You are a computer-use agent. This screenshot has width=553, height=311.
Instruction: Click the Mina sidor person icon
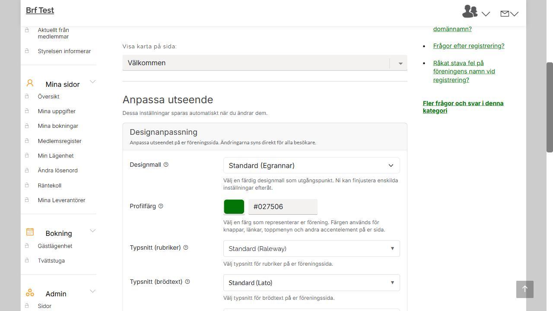[30, 83]
